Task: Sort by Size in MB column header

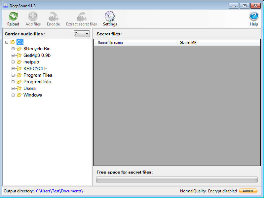Action: coord(219,43)
